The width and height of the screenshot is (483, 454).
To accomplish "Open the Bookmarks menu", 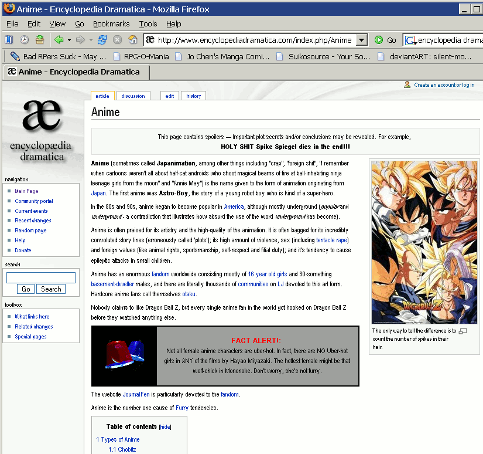I will (x=111, y=24).
